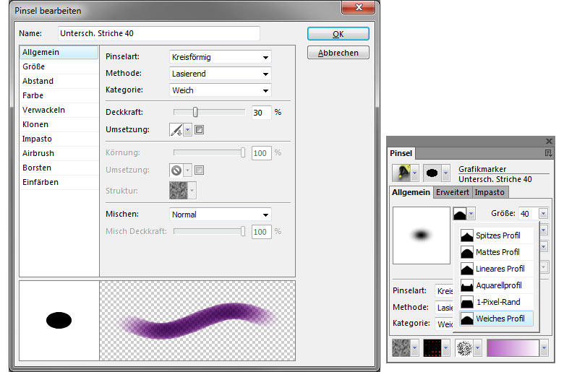Choose Lineares Profil from the list
Viewport: 564px width, 372px height.
tap(496, 269)
